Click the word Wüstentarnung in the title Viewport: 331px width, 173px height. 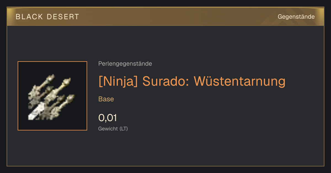point(239,81)
